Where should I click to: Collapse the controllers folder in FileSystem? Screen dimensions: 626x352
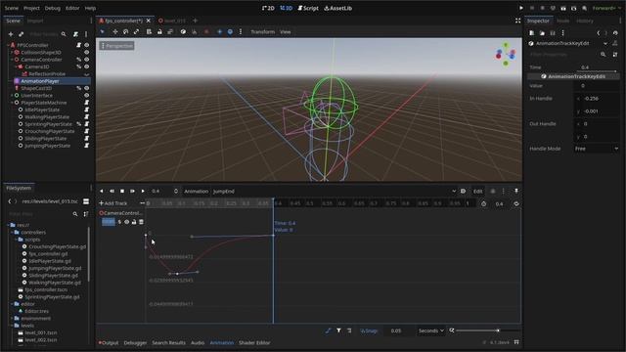point(12,233)
